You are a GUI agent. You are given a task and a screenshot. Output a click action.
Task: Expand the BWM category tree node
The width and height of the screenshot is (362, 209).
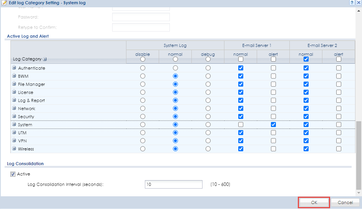tap(14, 76)
